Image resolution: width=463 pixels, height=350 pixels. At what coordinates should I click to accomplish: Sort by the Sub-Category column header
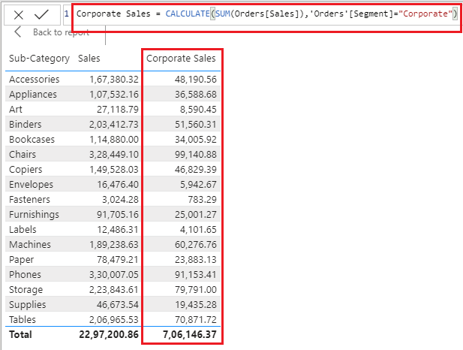point(39,58)
